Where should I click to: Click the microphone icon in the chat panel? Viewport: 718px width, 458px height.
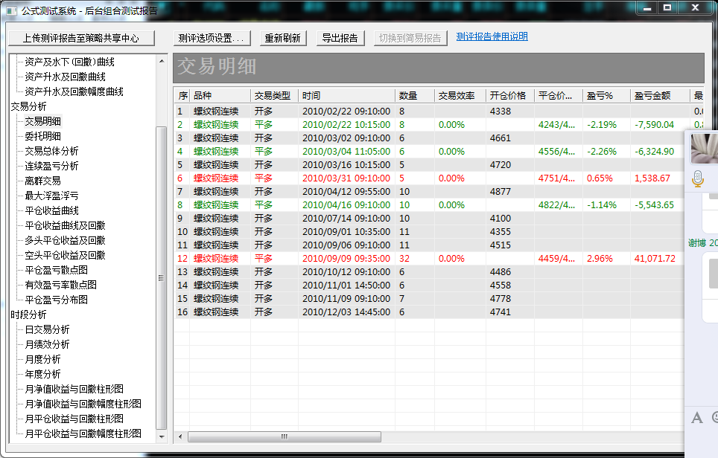coord(698,178)
